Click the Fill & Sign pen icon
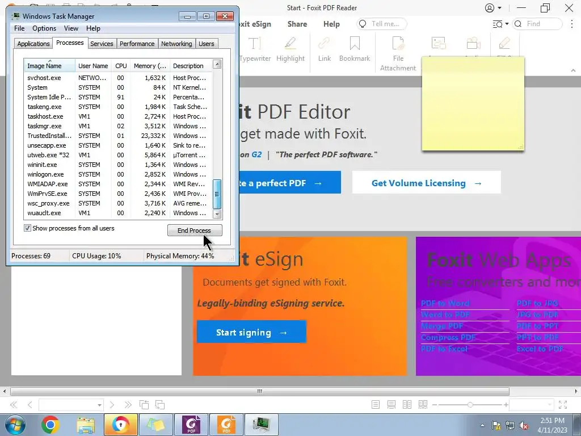This screenshot has height=436, width=581. (504, 43)
